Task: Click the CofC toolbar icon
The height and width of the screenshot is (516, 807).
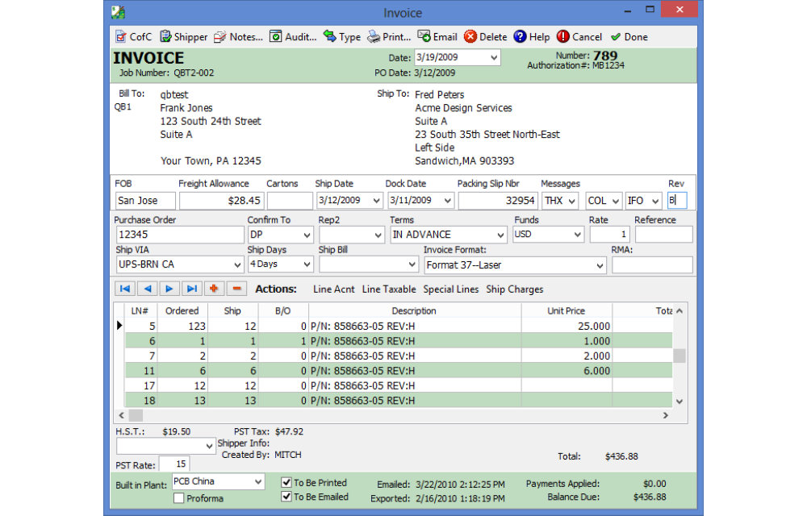Action: [121, 37]
